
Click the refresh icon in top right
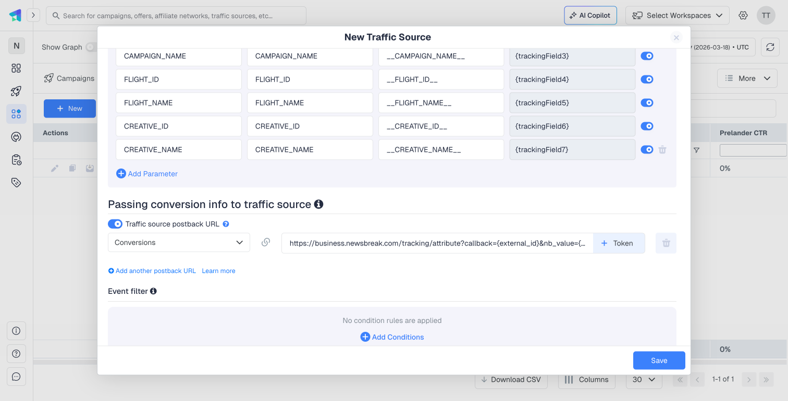coord(770,47)
